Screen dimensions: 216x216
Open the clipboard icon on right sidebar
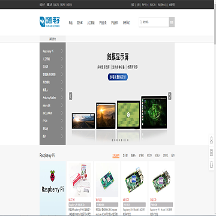(212, 153)
